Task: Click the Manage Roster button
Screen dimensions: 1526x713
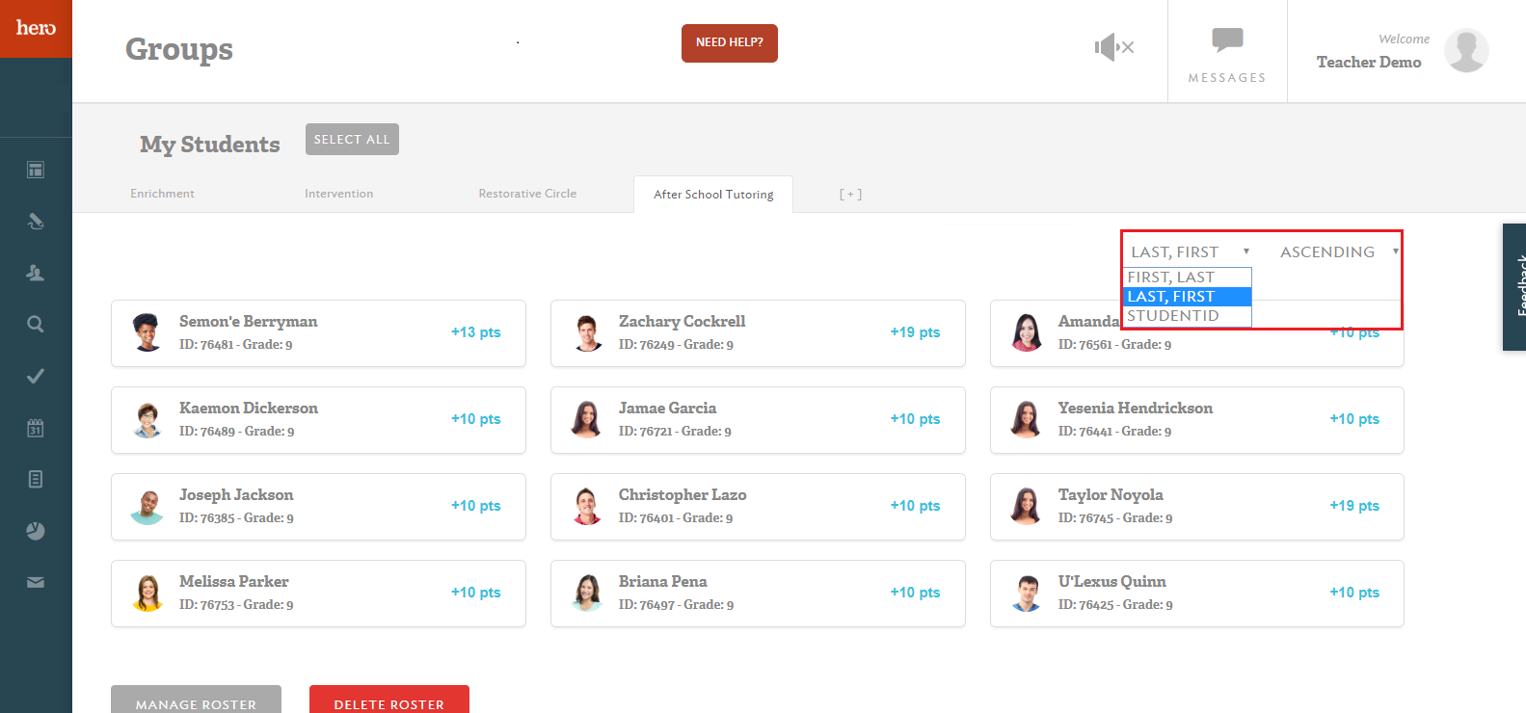Action: point(196,700)
